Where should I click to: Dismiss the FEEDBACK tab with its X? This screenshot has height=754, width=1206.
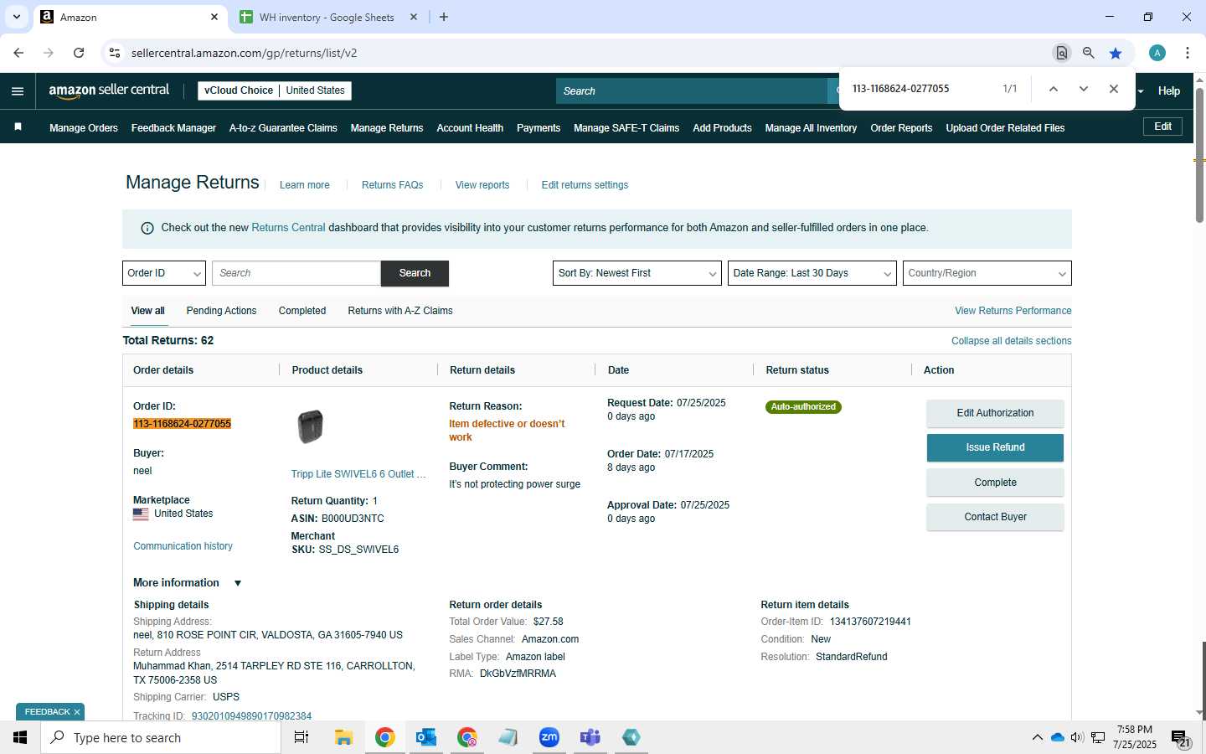pyautogui.click(x=77, y=712)
